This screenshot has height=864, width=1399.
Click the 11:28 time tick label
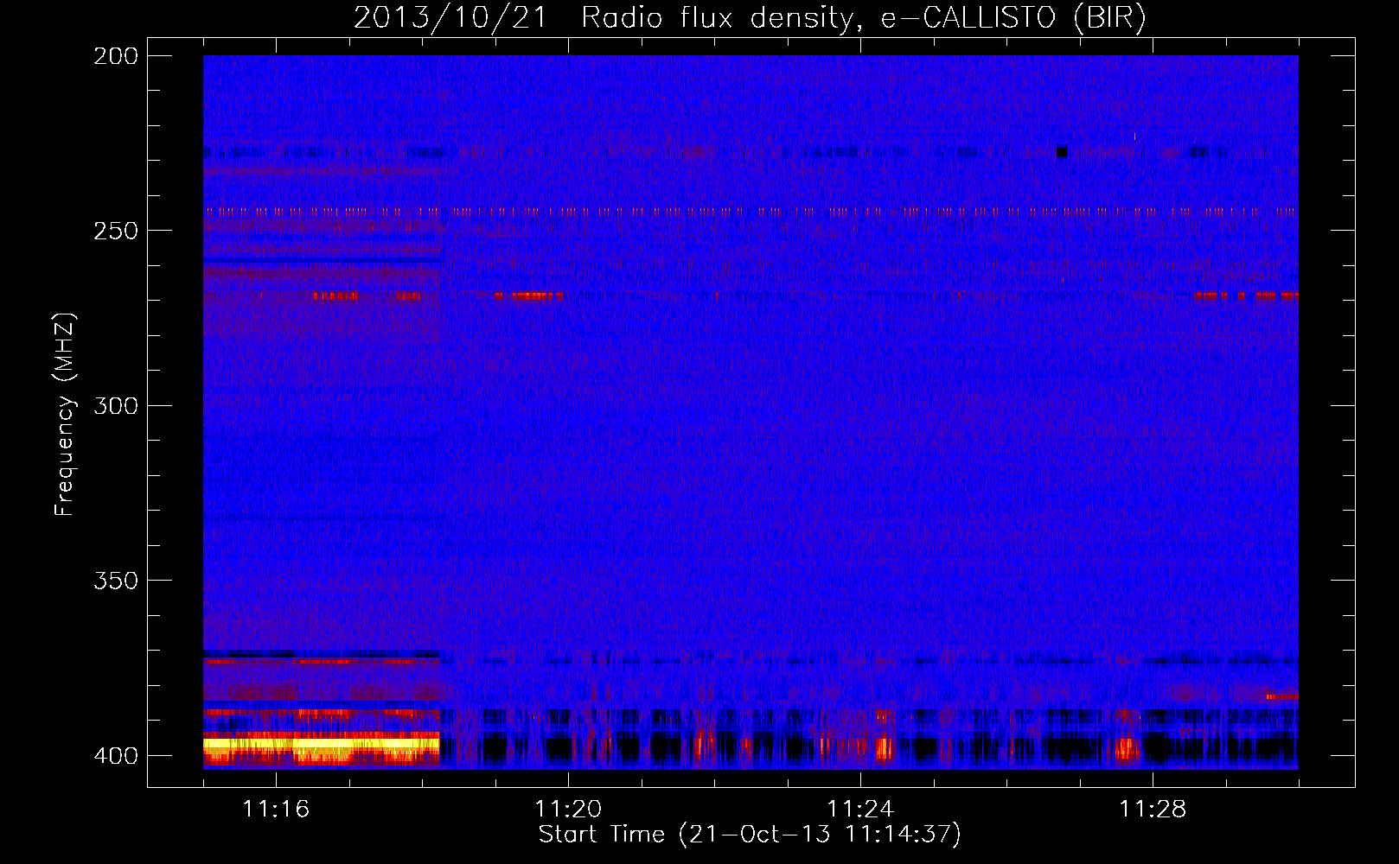(1153, 809)
